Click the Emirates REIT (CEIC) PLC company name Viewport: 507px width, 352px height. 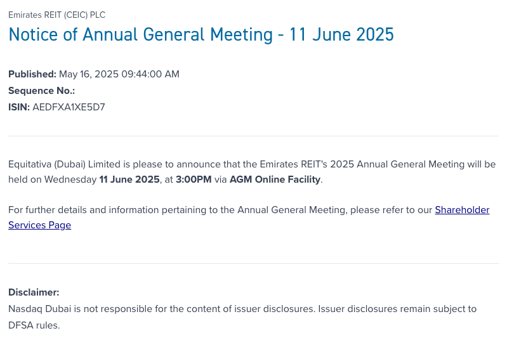[x=57, y=15]
